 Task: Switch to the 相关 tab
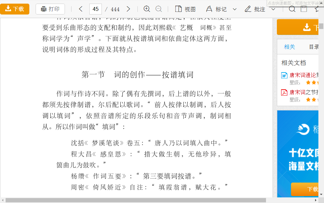289,47
